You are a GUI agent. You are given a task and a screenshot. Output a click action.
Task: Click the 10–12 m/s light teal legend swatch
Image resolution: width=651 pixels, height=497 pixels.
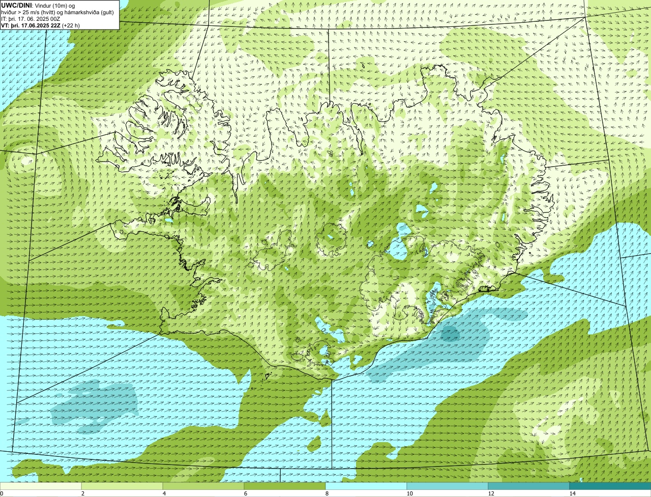click(448, 486)
